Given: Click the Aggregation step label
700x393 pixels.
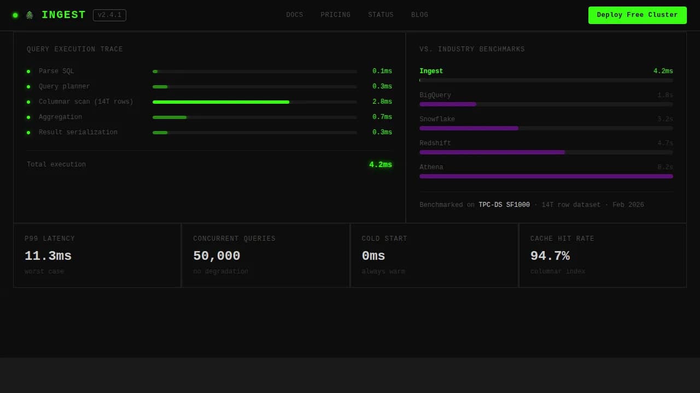Looking at the screenshot, I should pyautogui.click(x=60, y=117).
